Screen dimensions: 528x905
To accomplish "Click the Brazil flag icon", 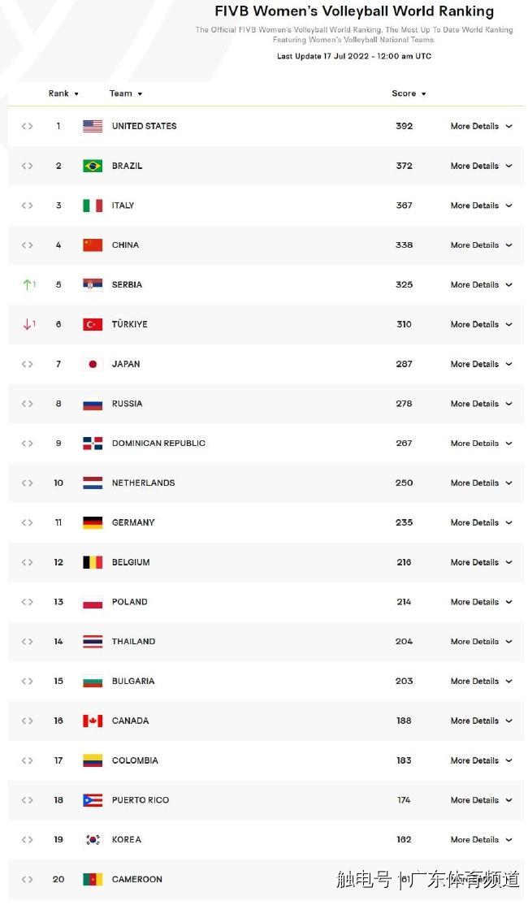I will pos(93,166).
